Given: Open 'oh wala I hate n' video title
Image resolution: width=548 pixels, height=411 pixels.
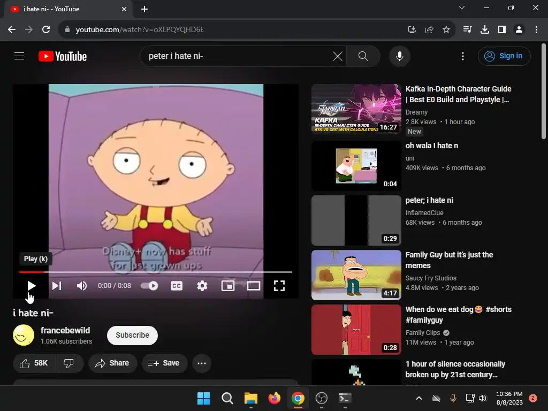Looking at the screenshot, I should coord(432,146).
